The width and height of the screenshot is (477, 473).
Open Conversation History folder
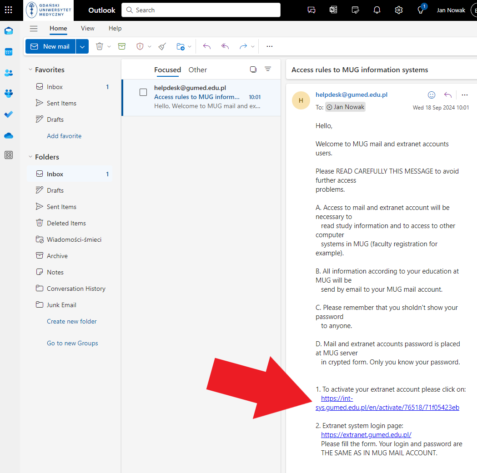point(70,289)
